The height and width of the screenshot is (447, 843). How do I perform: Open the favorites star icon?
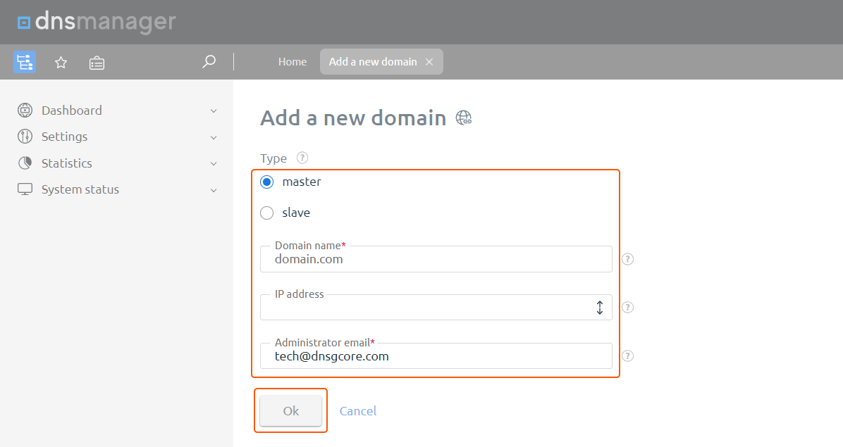(x=61, y=62)
